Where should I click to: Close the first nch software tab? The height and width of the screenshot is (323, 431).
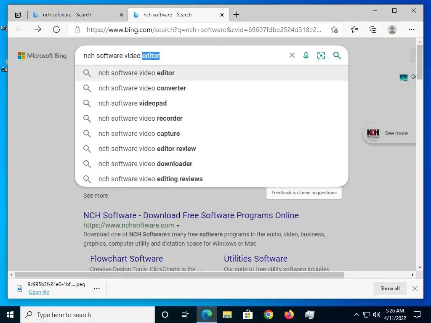coord(121,15)
